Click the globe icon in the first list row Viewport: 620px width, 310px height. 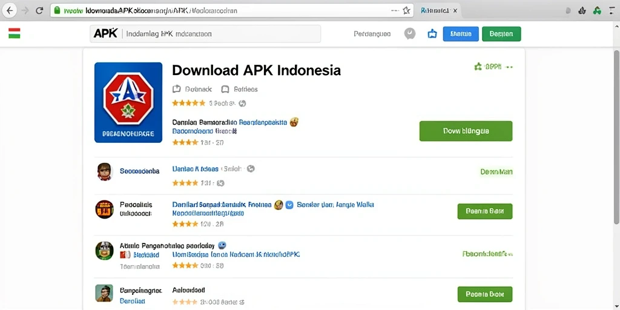point(251,169)
